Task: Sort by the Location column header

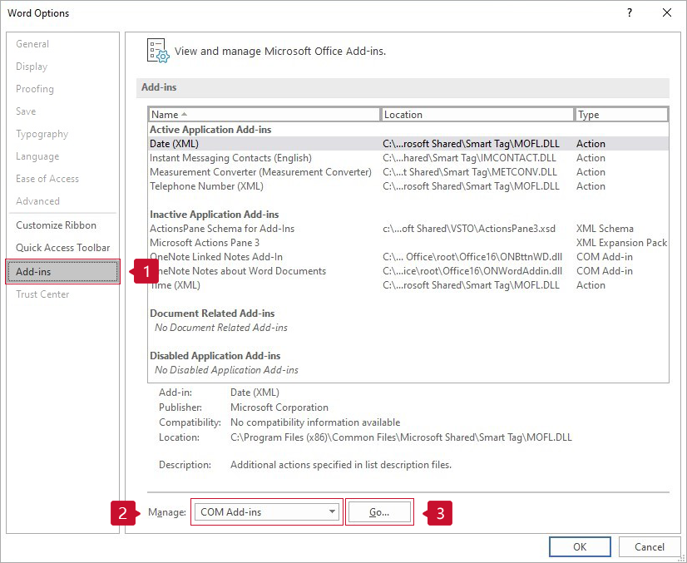Action: 477,115
